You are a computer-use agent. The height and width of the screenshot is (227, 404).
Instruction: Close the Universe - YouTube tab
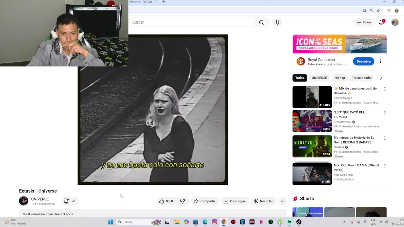[x=156, y=2]
